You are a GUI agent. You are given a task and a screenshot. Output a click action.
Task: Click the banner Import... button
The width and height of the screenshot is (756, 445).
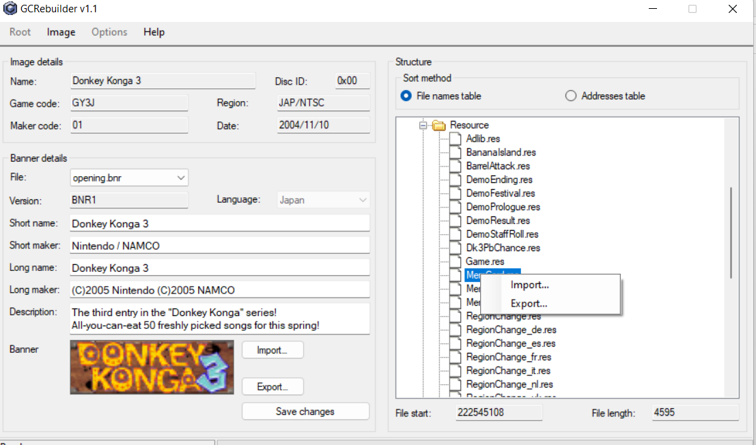(272, 350)
